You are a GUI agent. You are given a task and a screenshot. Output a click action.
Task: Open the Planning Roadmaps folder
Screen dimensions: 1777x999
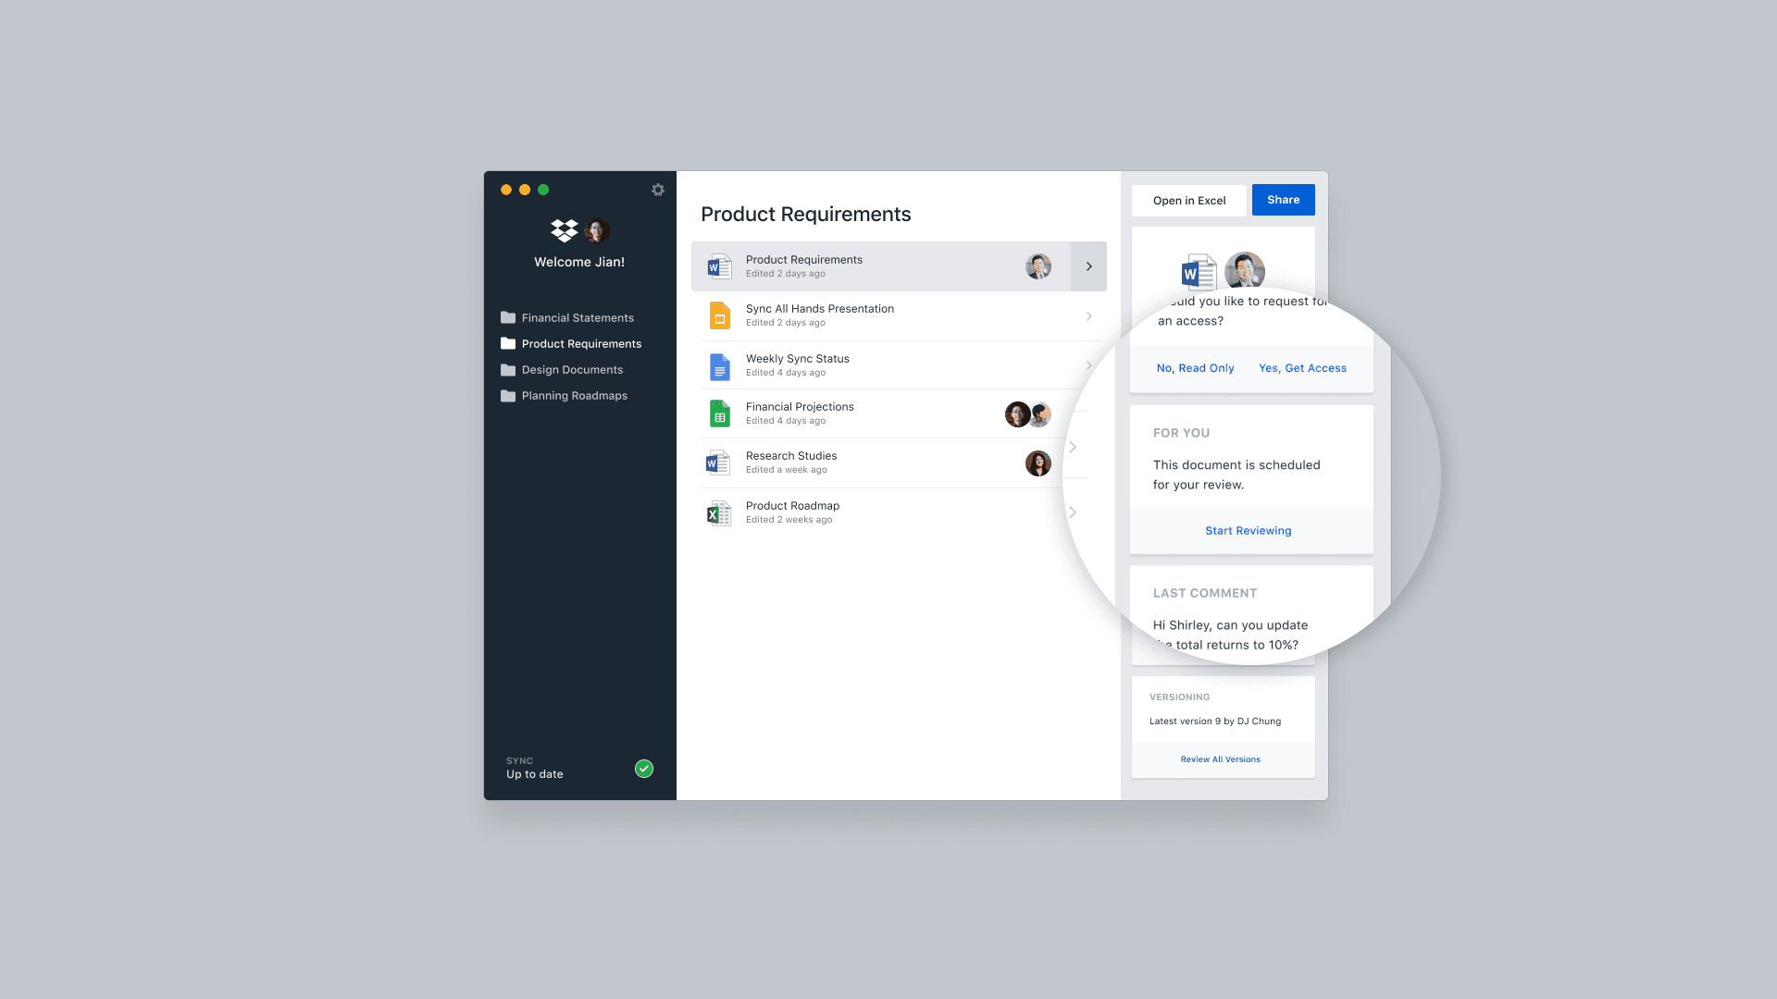click(x=574, y=395)
